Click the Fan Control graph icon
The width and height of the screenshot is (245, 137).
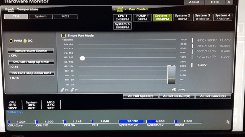[x=120, y=9]
